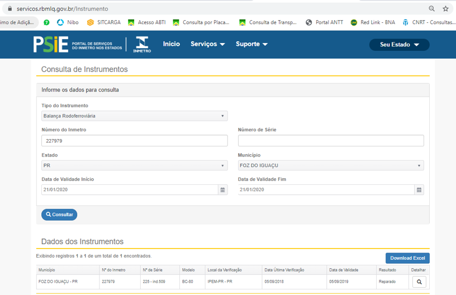
Task: Open the Município dropdown showing Foz do Iguaçu
Action: (330, 166)
